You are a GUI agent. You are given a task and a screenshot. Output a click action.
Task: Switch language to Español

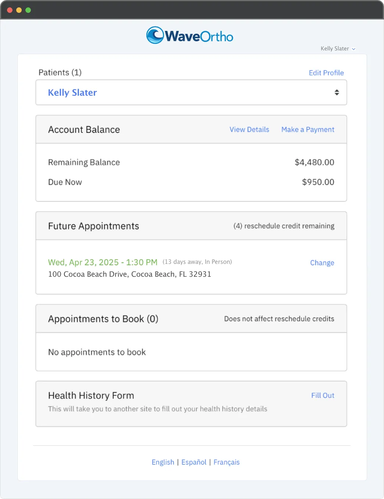pyautogui.click(x=194, y=462)
